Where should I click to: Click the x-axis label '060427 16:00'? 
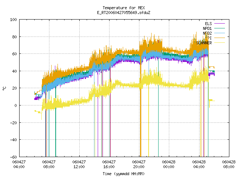coord(109,164)
